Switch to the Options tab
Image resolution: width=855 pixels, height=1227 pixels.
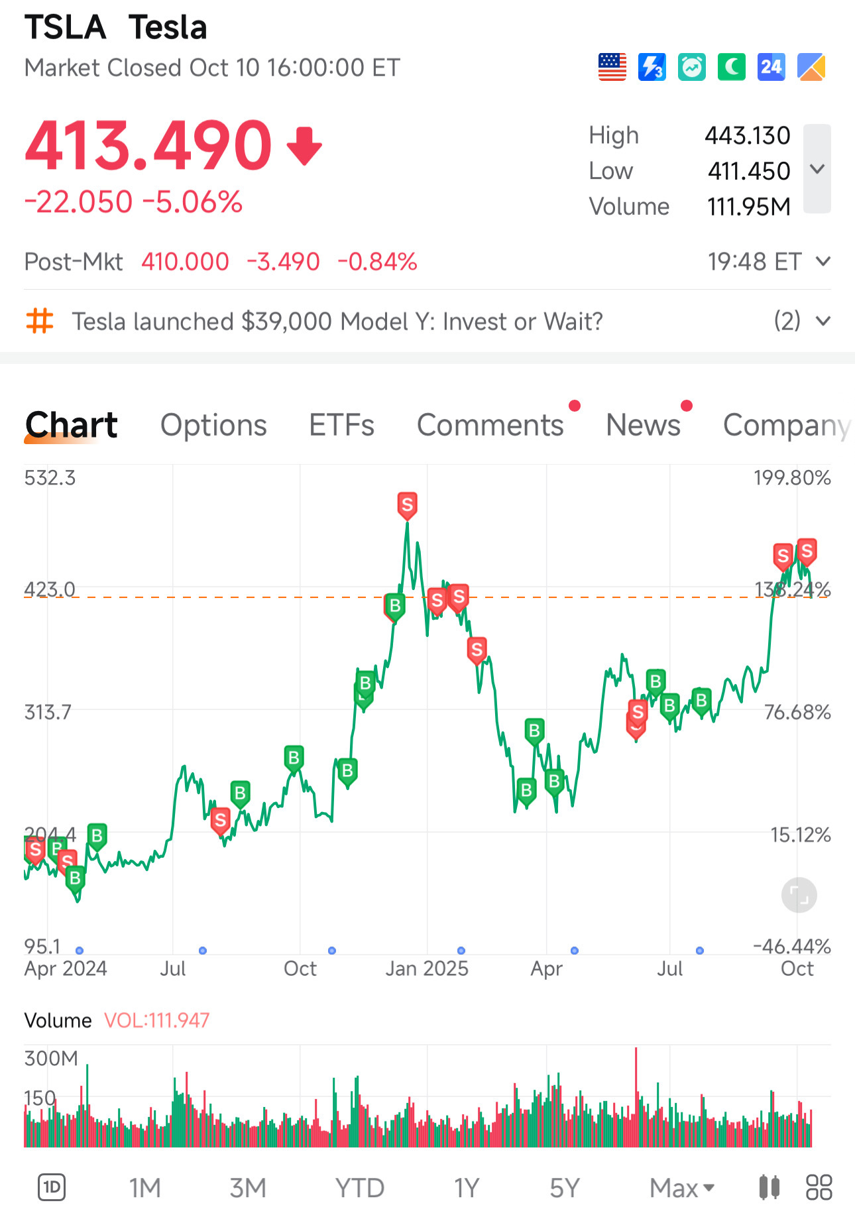click(213, 425)
